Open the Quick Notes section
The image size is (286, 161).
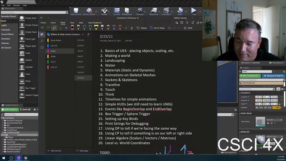click(55, 40)
